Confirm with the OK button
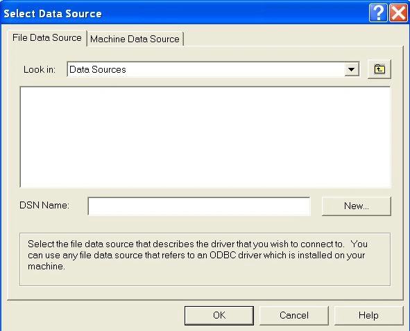Viewport: 410px width, 331px height. click(219, 315)
